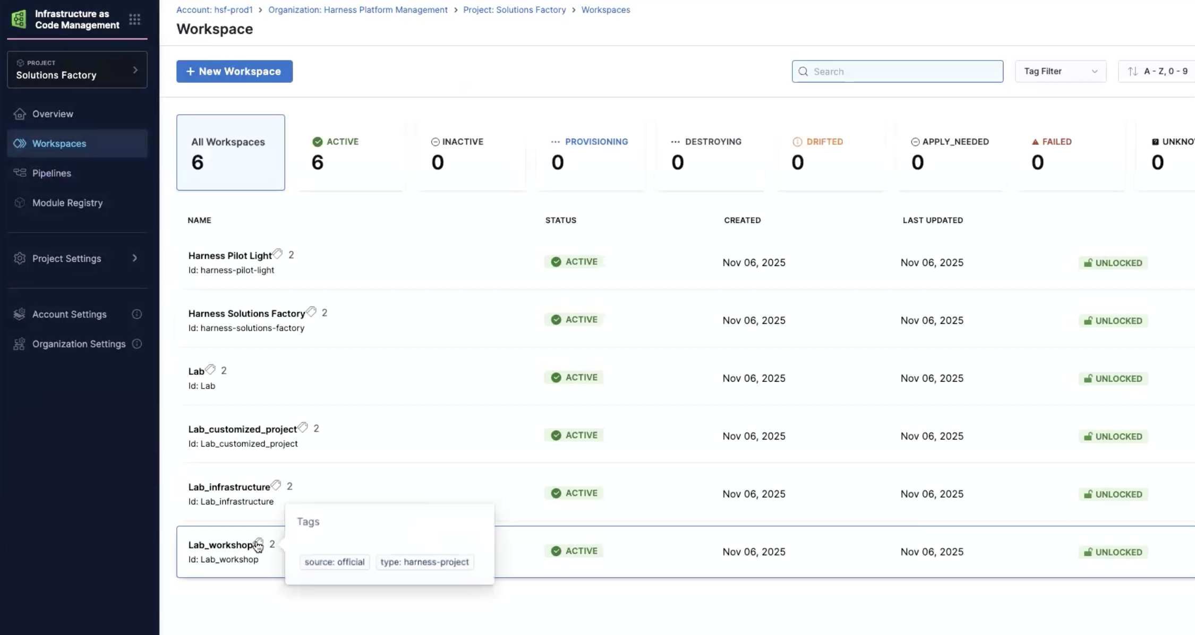Viewport: 1195px width, 635px height.
Task: Click the New Workspace button
Action: 234,71
